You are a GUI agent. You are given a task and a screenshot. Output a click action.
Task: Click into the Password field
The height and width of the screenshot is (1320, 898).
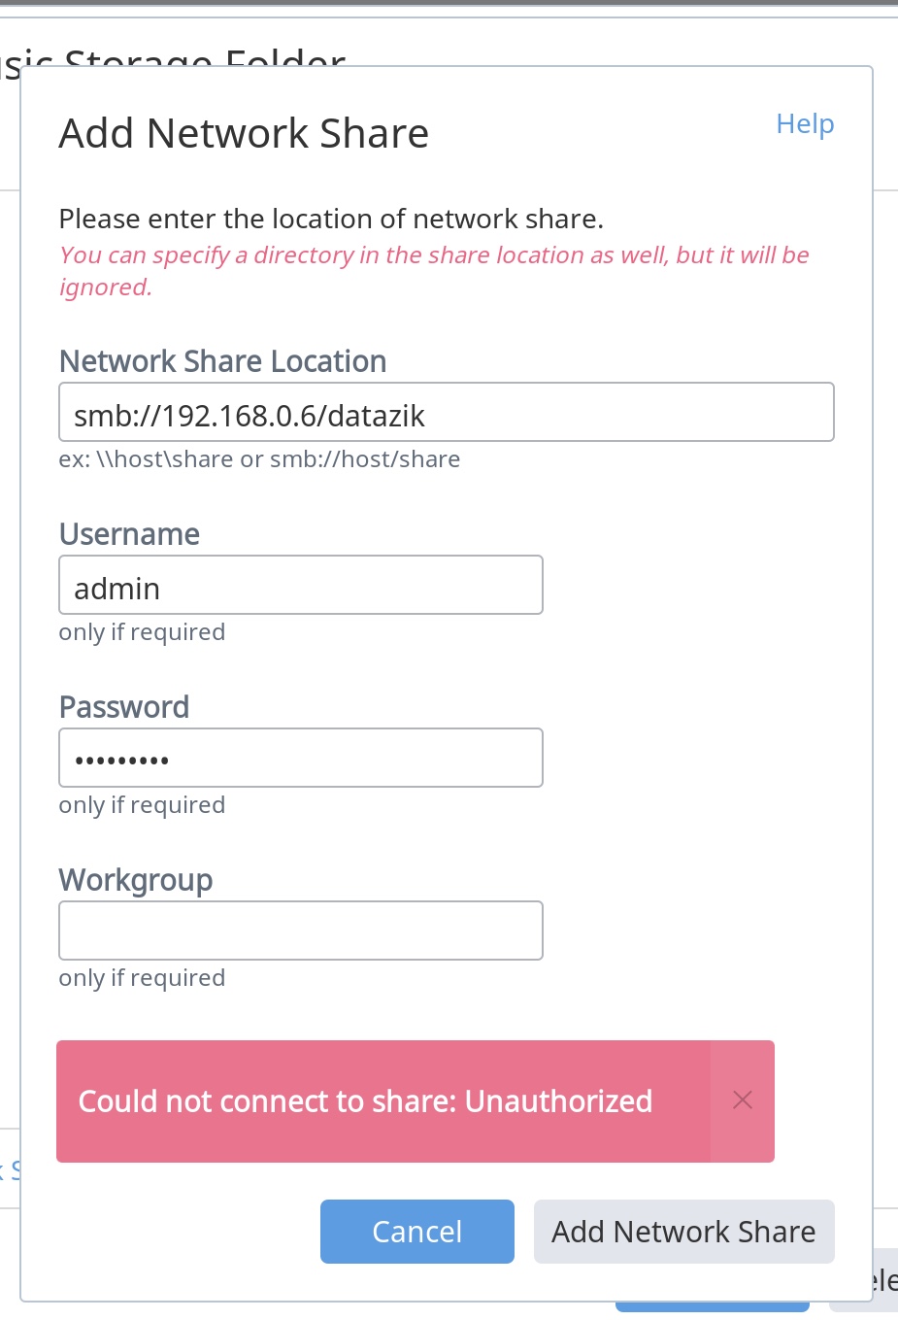pos(301,758)
